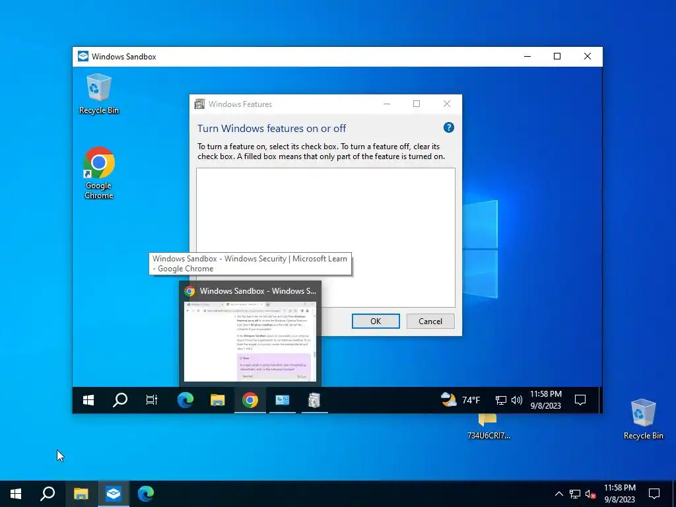Click the Windows Features title bar icon
676x507 pixels.
199,104
